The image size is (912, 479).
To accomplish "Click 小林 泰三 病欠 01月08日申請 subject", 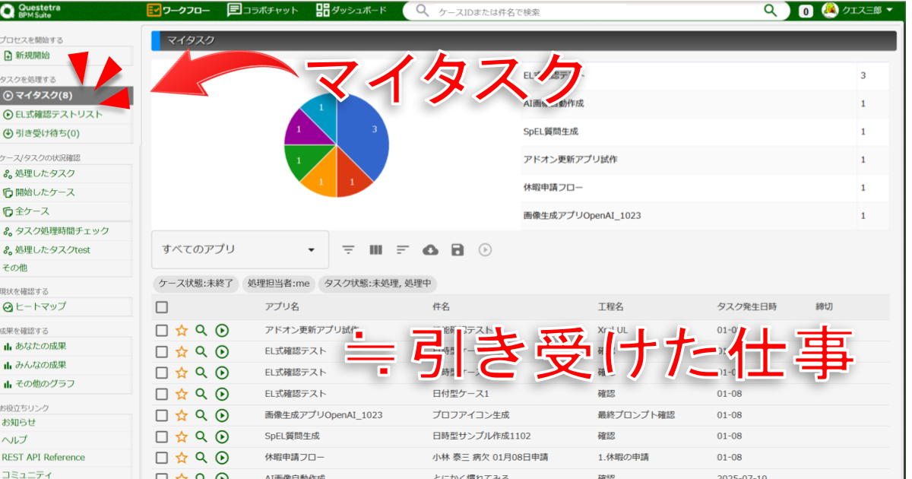I will click(x=490, y=458).
